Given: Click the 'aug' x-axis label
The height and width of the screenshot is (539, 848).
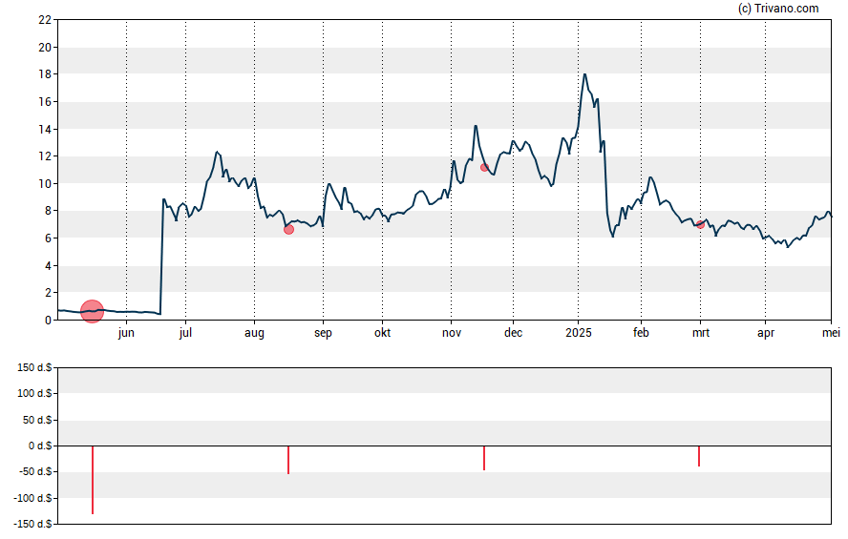Looking at the screenshot, I should pos(254,333).
